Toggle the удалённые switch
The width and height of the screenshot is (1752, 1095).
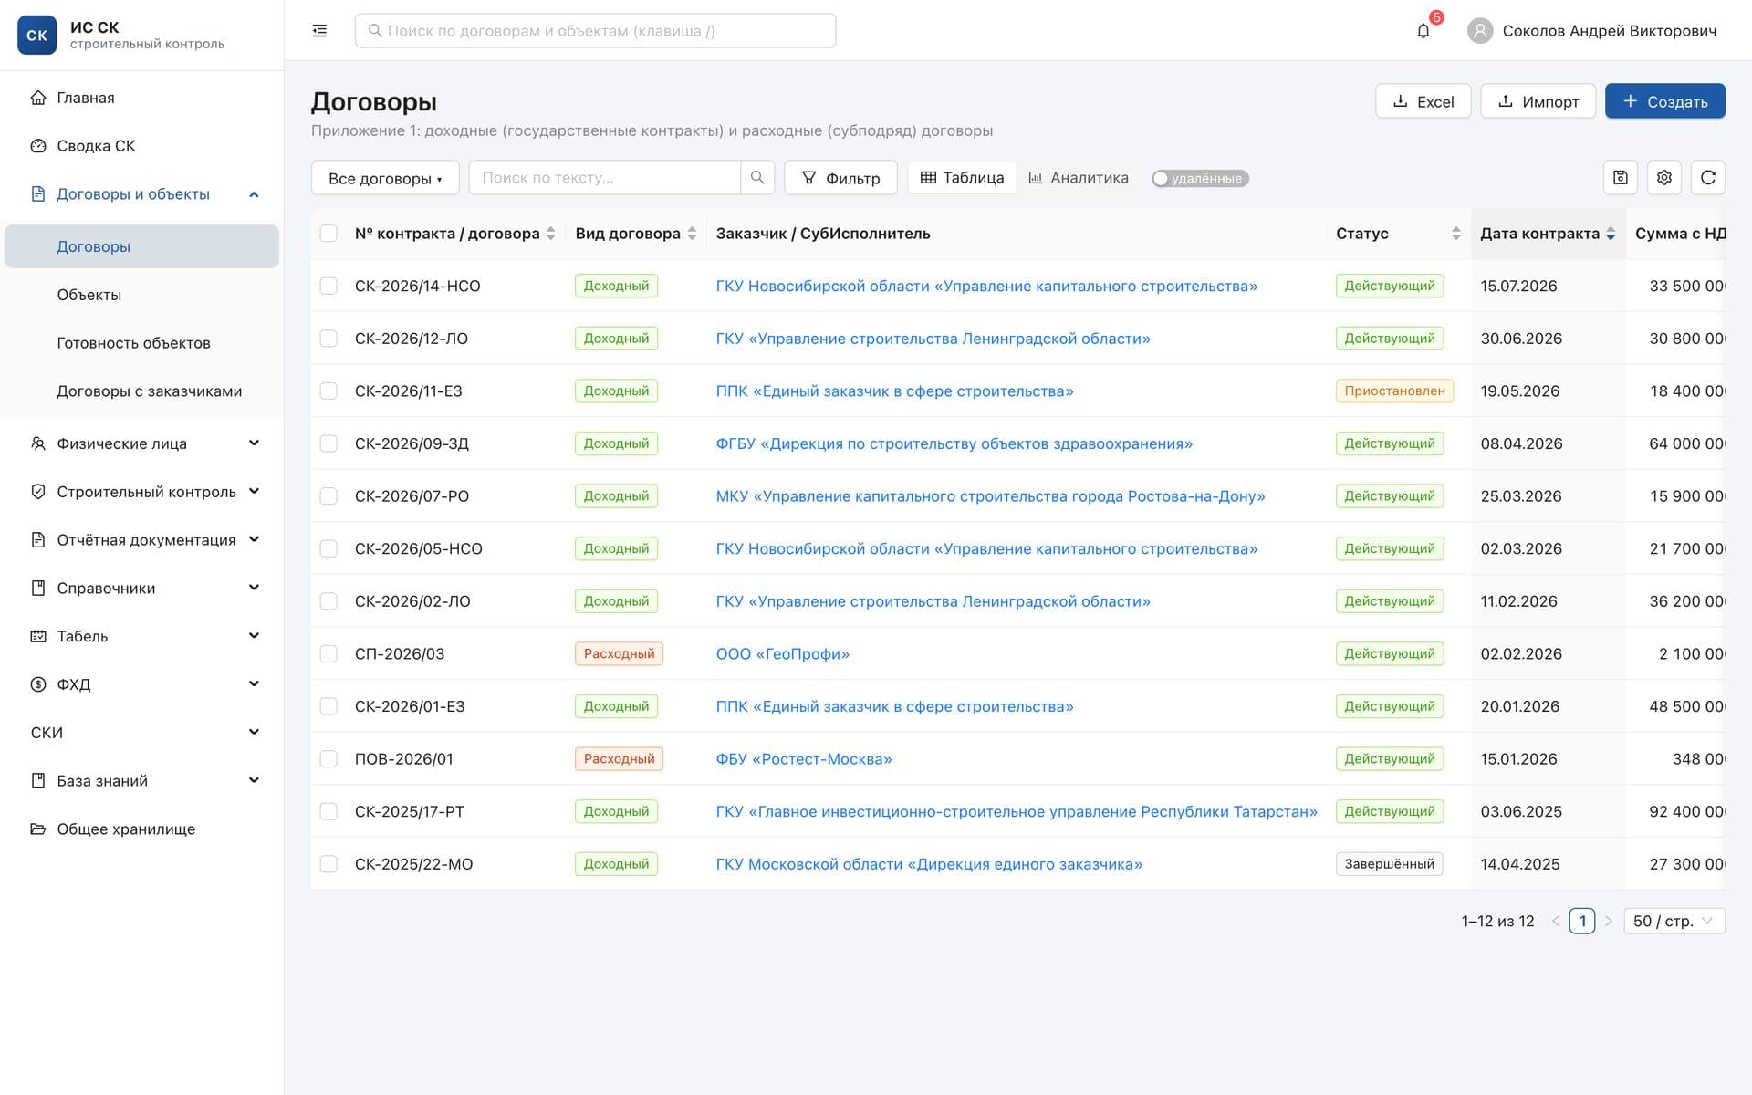point(1200,179)
